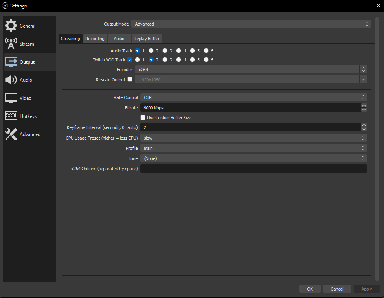Open the Tune dropdown
Viewport: 384px width, 298px height.
[x=254, y=158]
